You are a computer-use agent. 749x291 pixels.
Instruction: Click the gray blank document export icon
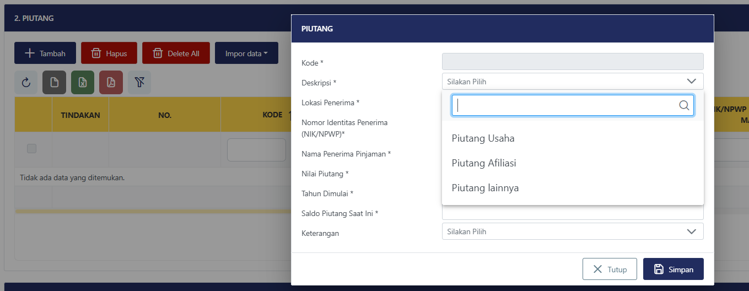(x=54, y=83)
